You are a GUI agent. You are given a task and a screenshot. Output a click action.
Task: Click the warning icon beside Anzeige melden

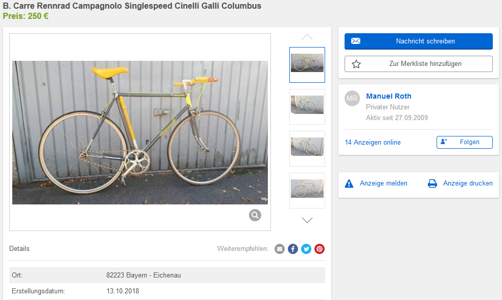(349, 183)
